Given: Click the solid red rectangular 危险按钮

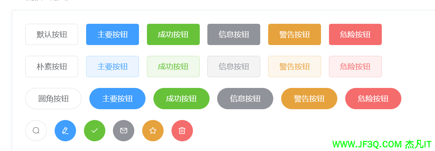Looking at the screenshot, I should coord(355,35).
